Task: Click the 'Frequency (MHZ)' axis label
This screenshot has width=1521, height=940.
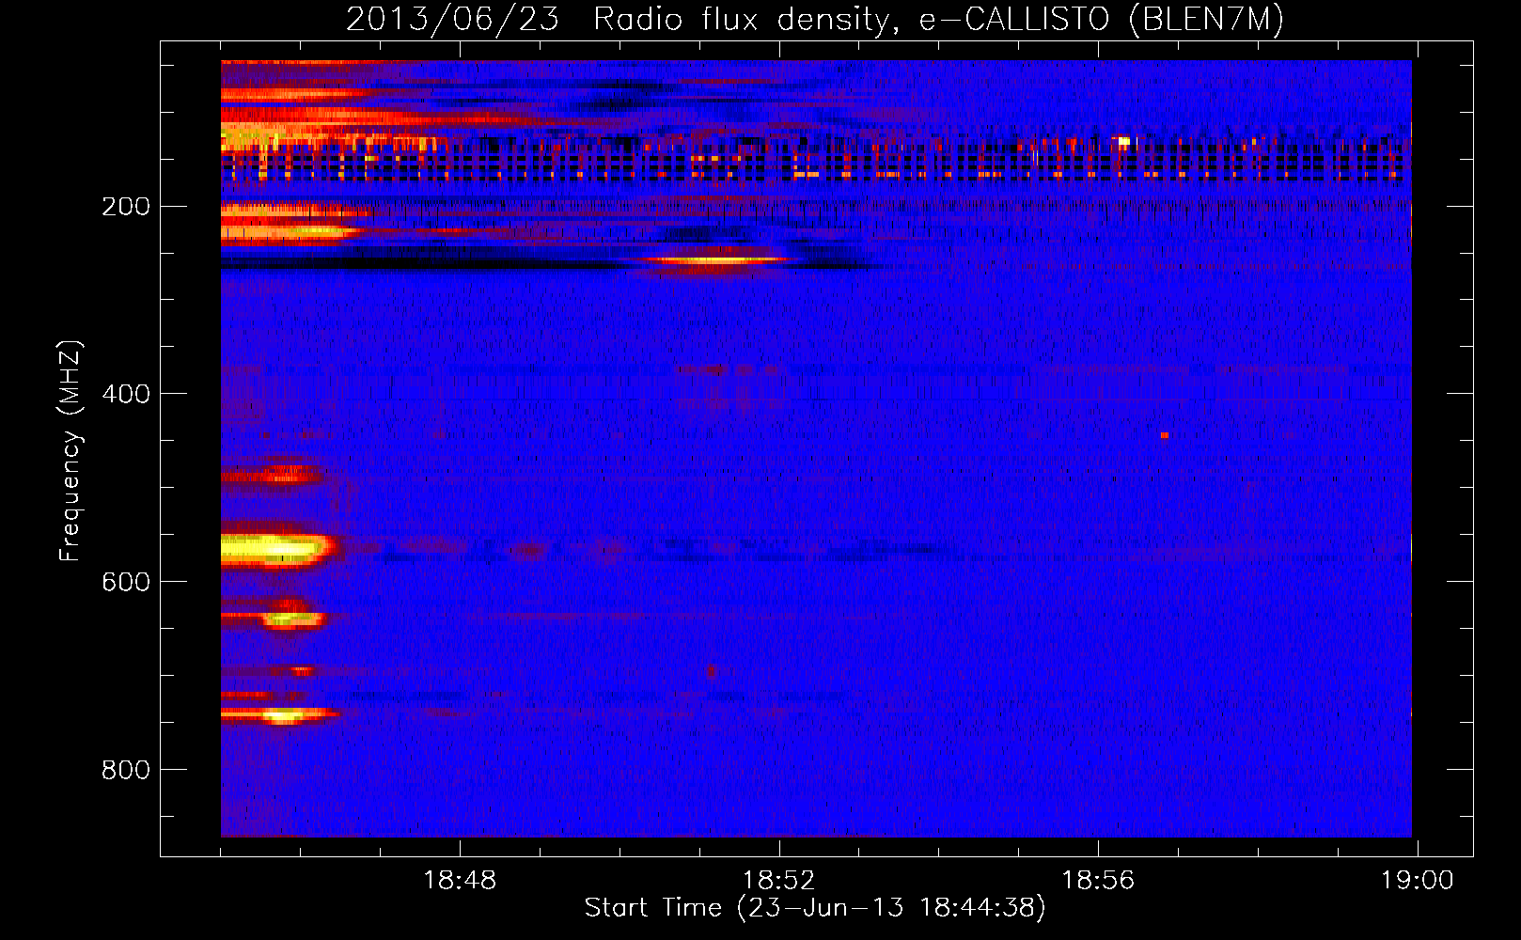Action: (x=71, y=451)
